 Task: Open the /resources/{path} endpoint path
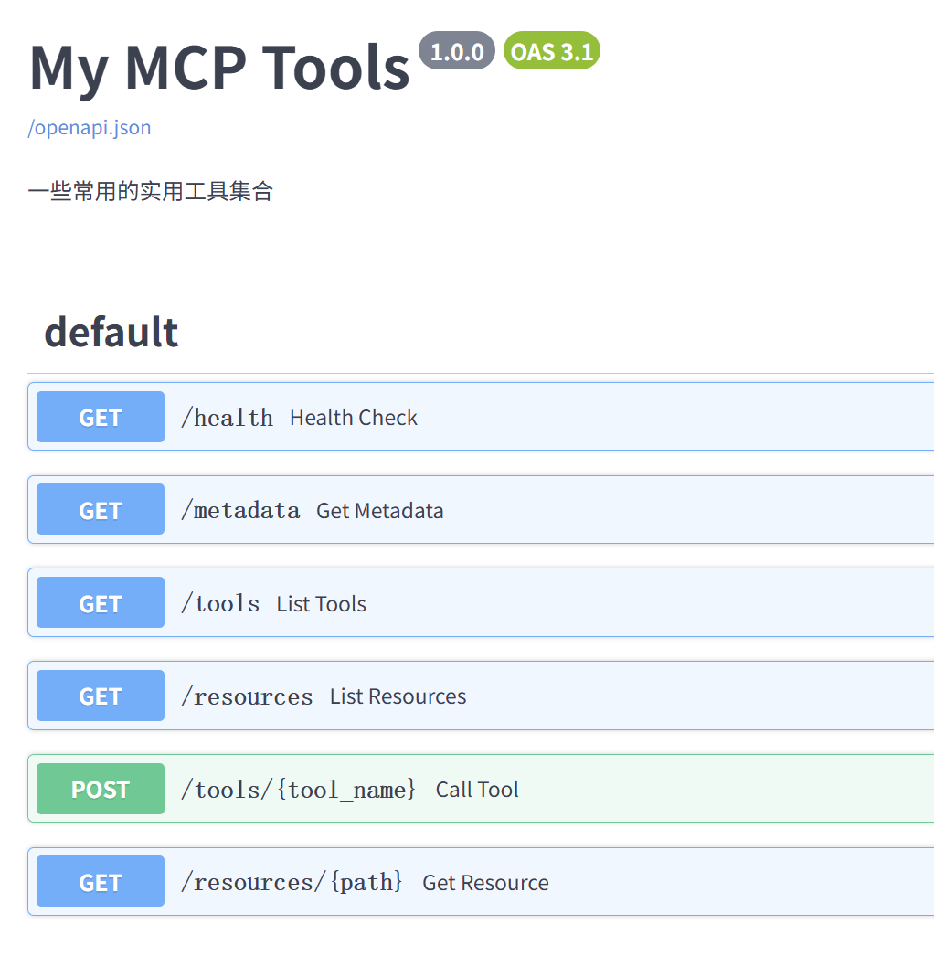pyautogui.click(x=292, y=882)
